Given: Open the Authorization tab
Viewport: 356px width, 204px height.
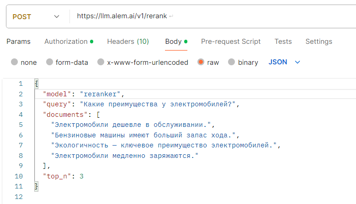Looking at the screenshot, I should point(66,42).
